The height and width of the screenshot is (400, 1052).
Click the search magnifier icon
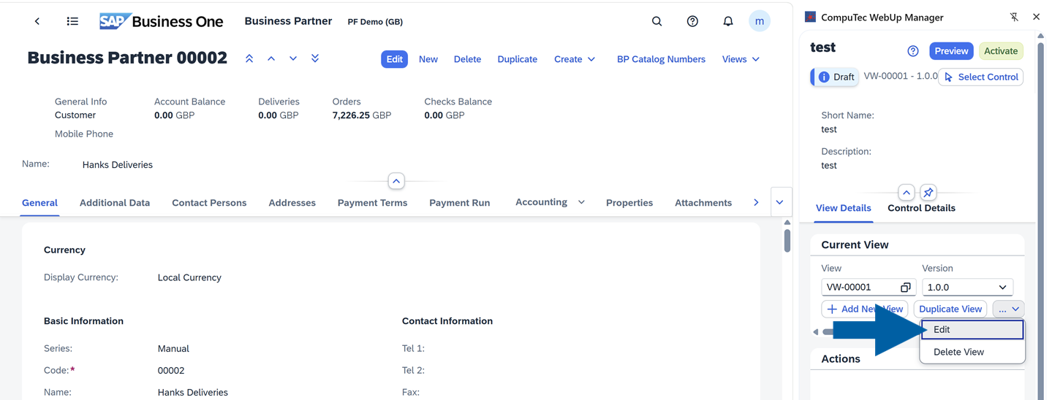656,21
